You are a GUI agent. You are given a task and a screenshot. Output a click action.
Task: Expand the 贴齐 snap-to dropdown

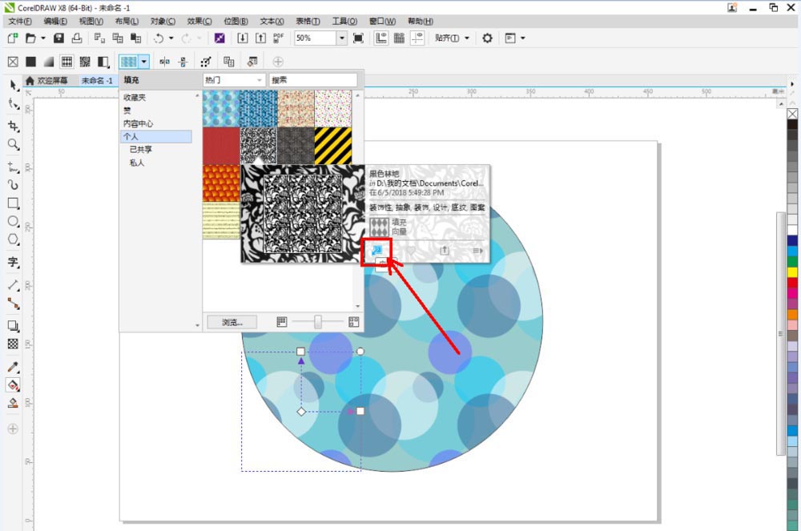pyautogui.click(x=467, y=38)
